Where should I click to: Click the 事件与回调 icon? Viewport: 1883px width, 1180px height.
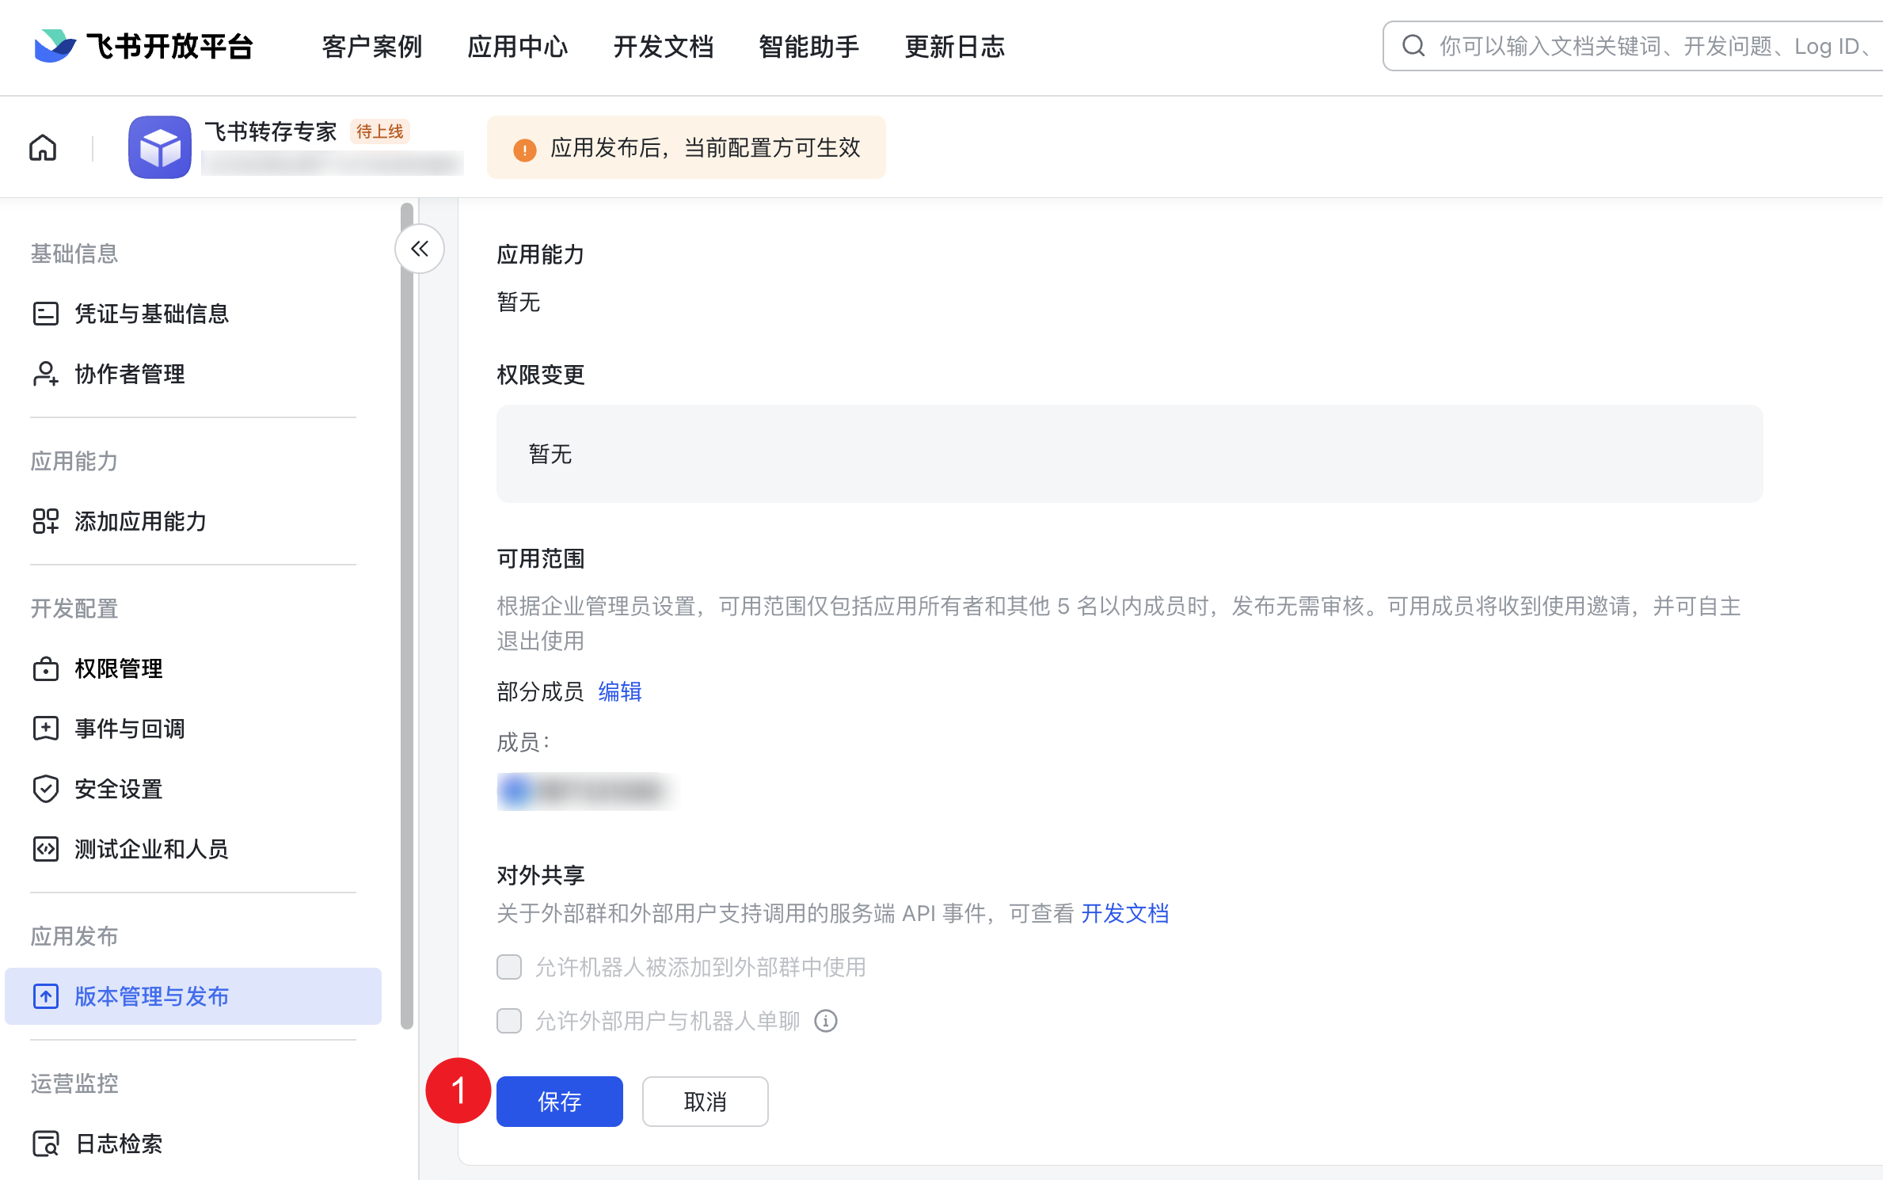click(46, 729)
